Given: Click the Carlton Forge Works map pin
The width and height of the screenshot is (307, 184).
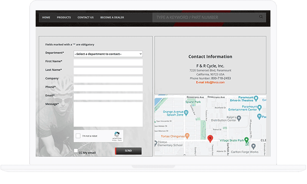Looking at the screenshot, I should tap(253, 146).
